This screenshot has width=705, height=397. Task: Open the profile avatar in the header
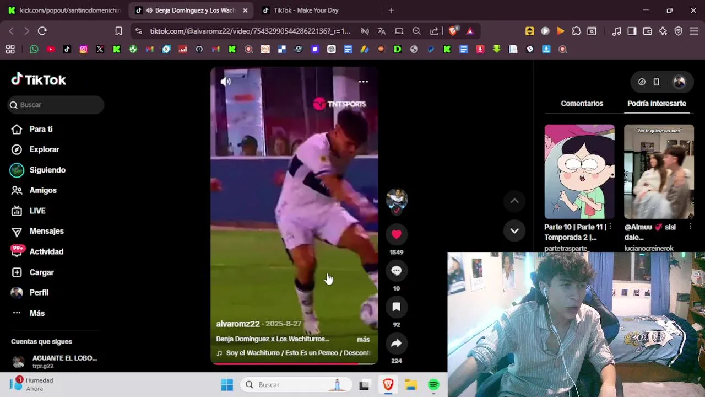679,82
